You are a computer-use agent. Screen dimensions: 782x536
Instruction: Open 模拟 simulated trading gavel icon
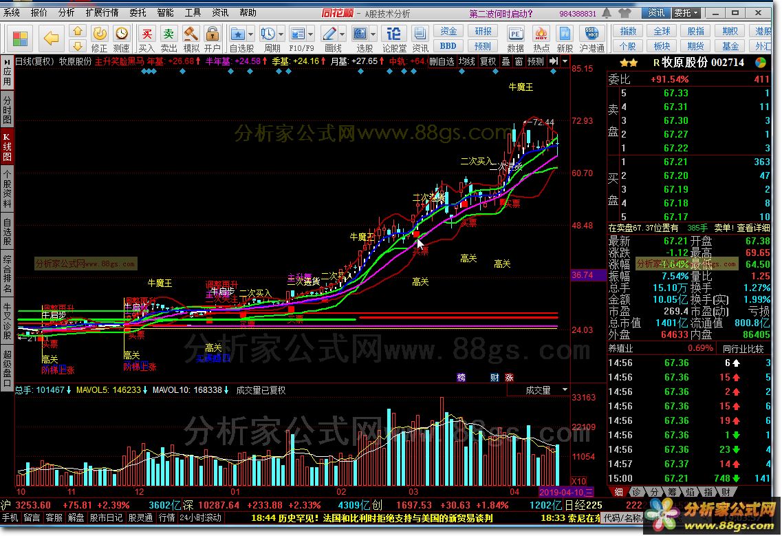(x=191, y=39)
